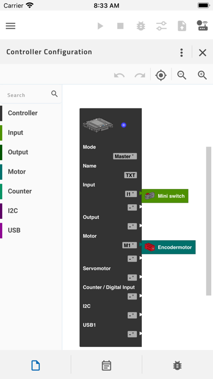Click the workspace vertical scrollbar
This screenshot has width=213, height=379.
click(x=209, y=221)
